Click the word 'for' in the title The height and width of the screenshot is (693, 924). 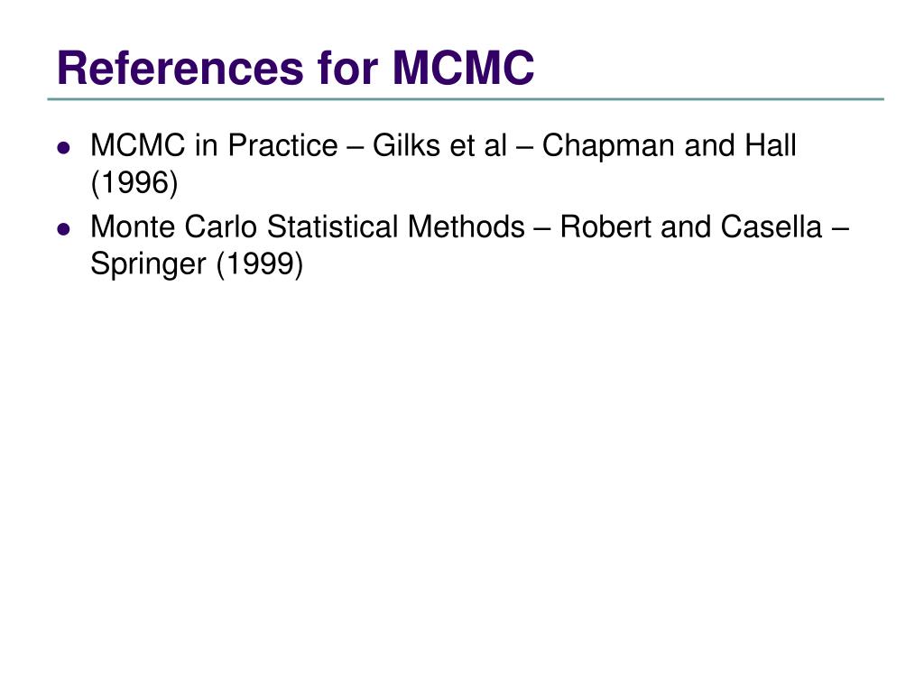(x=347, y=68)
